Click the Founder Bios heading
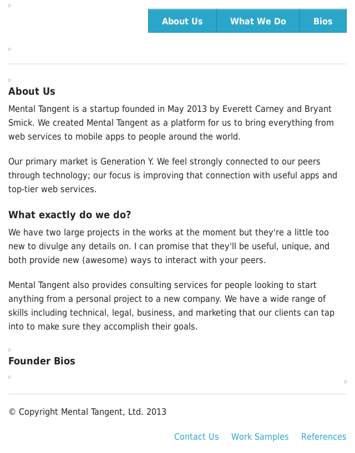 pyautogui.click(x=42, y=361)
